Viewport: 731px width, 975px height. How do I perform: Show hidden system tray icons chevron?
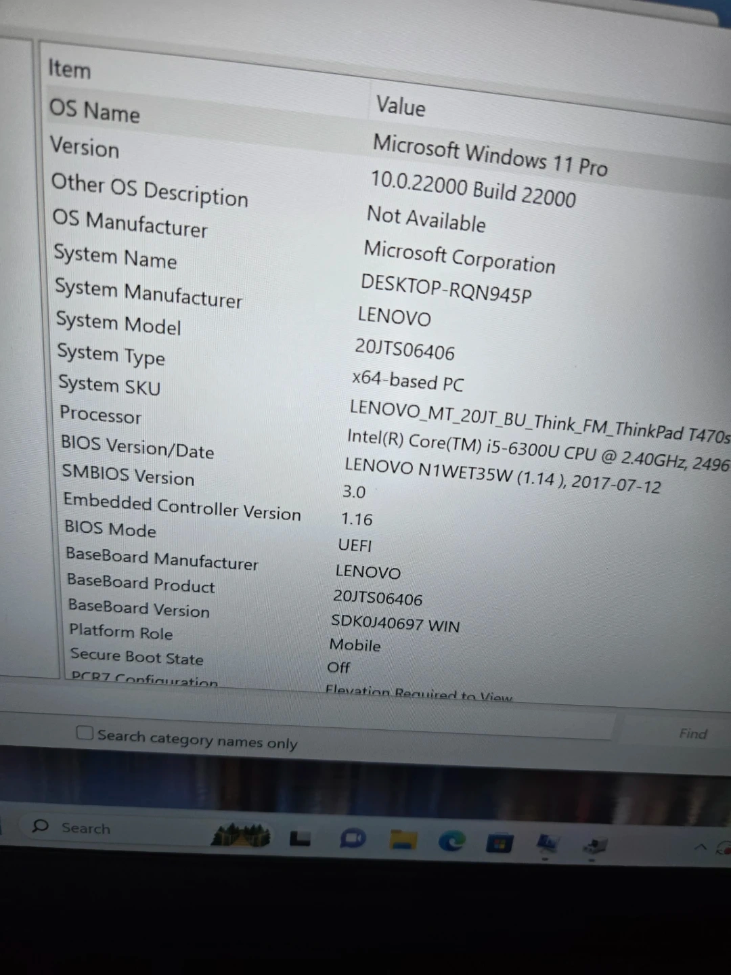(x=701, y=847)
